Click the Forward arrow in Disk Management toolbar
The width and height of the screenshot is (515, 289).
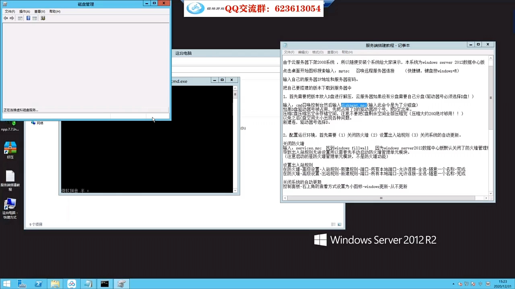(12, 18)
